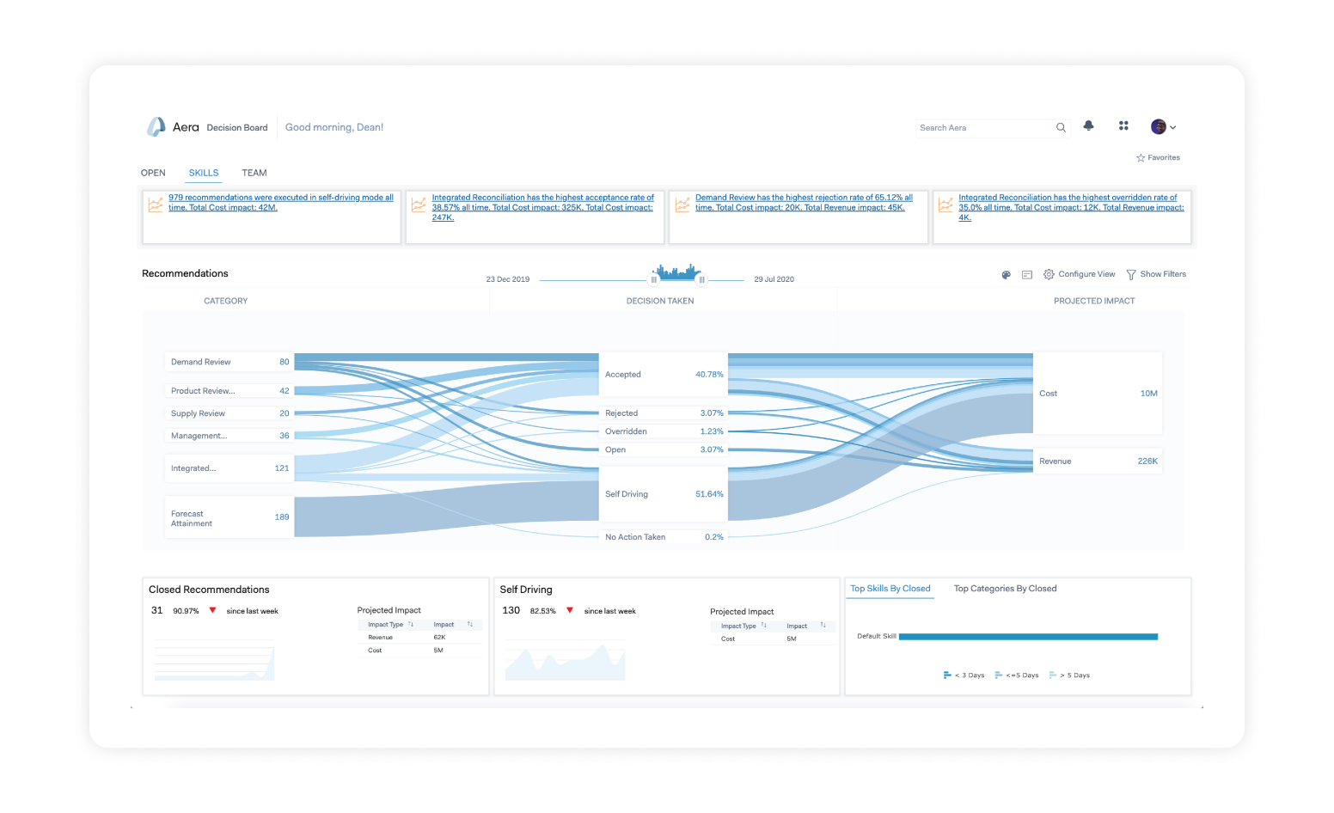This screenshot has width=1334, height=813.
Task: Select Top Skills By Closed tab
Action: pos(890,589)
